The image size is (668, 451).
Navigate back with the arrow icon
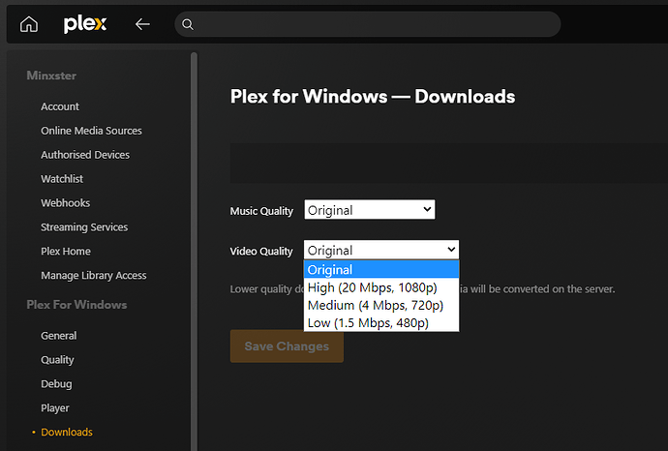click(x=142, y=24)
